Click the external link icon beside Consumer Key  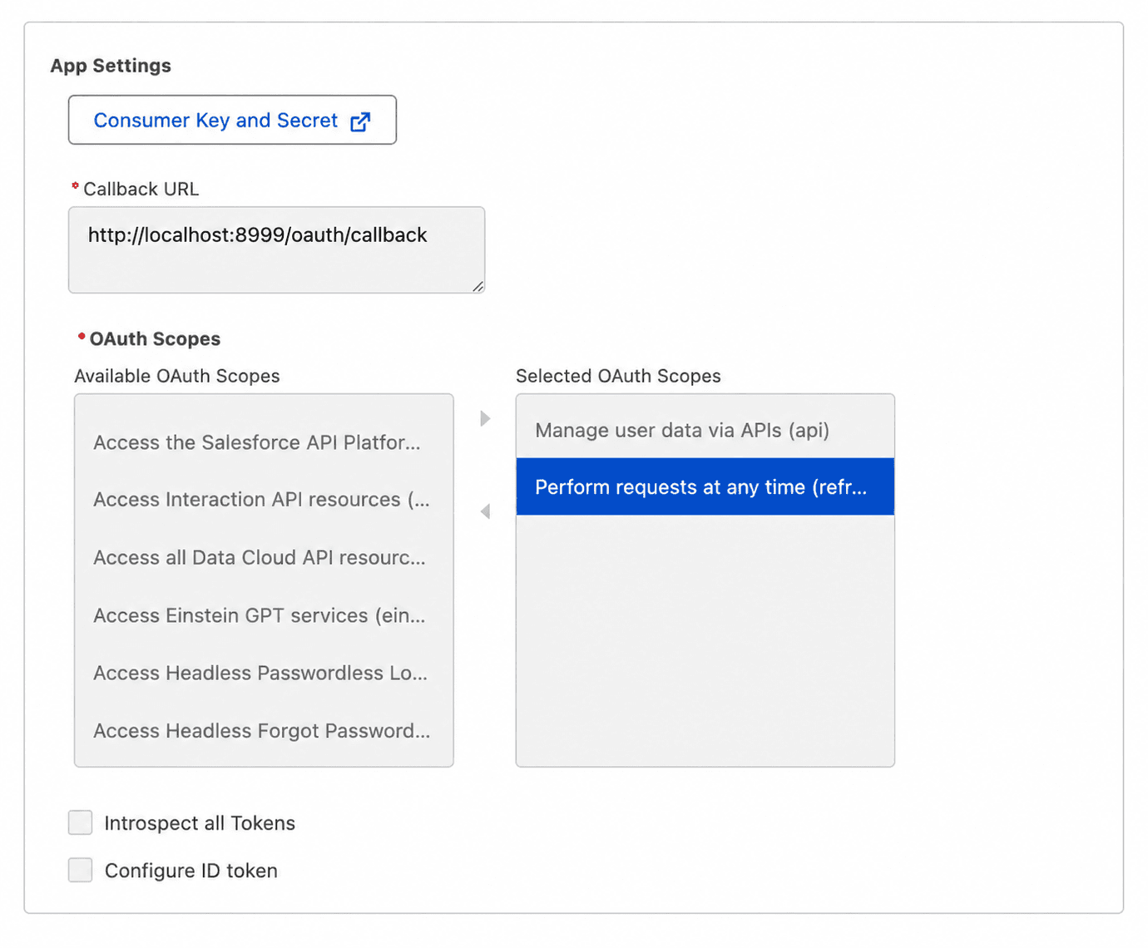tap(360, 121)
